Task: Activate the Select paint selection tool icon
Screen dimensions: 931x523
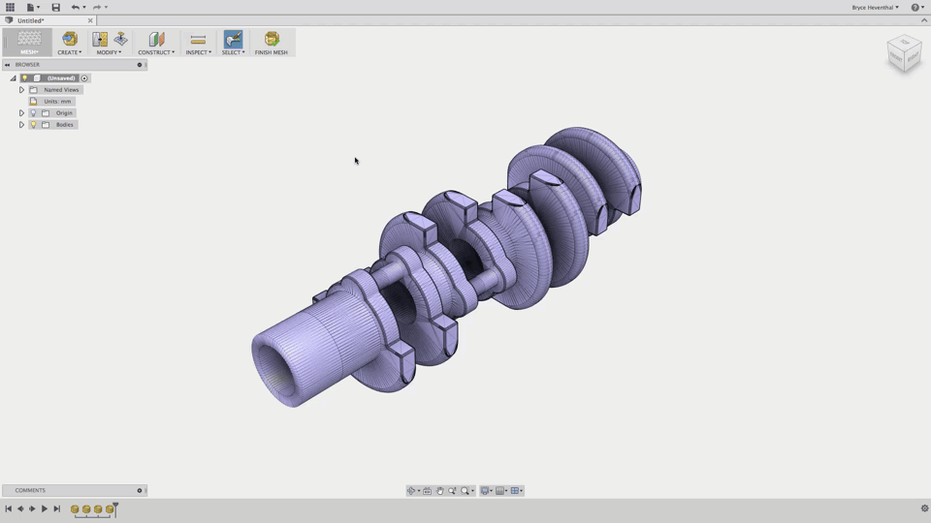Action: point(233,39)
